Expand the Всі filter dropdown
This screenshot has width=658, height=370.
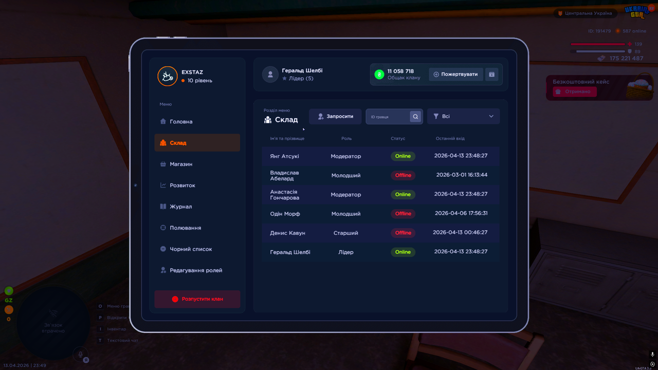(x=463, y=117)
